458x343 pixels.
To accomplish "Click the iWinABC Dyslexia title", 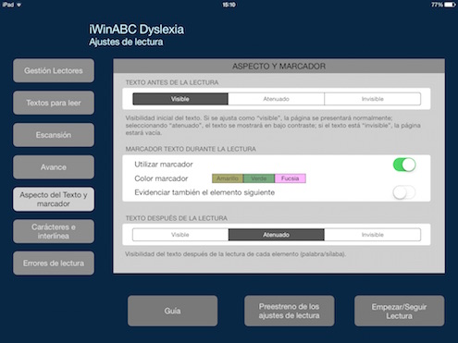I will click(137, 30).
